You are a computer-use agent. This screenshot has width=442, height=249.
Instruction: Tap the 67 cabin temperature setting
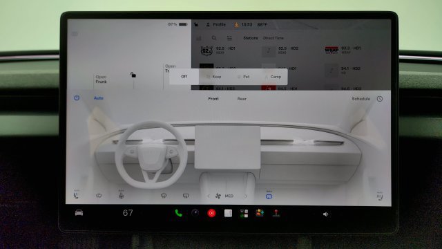[128, 213]
